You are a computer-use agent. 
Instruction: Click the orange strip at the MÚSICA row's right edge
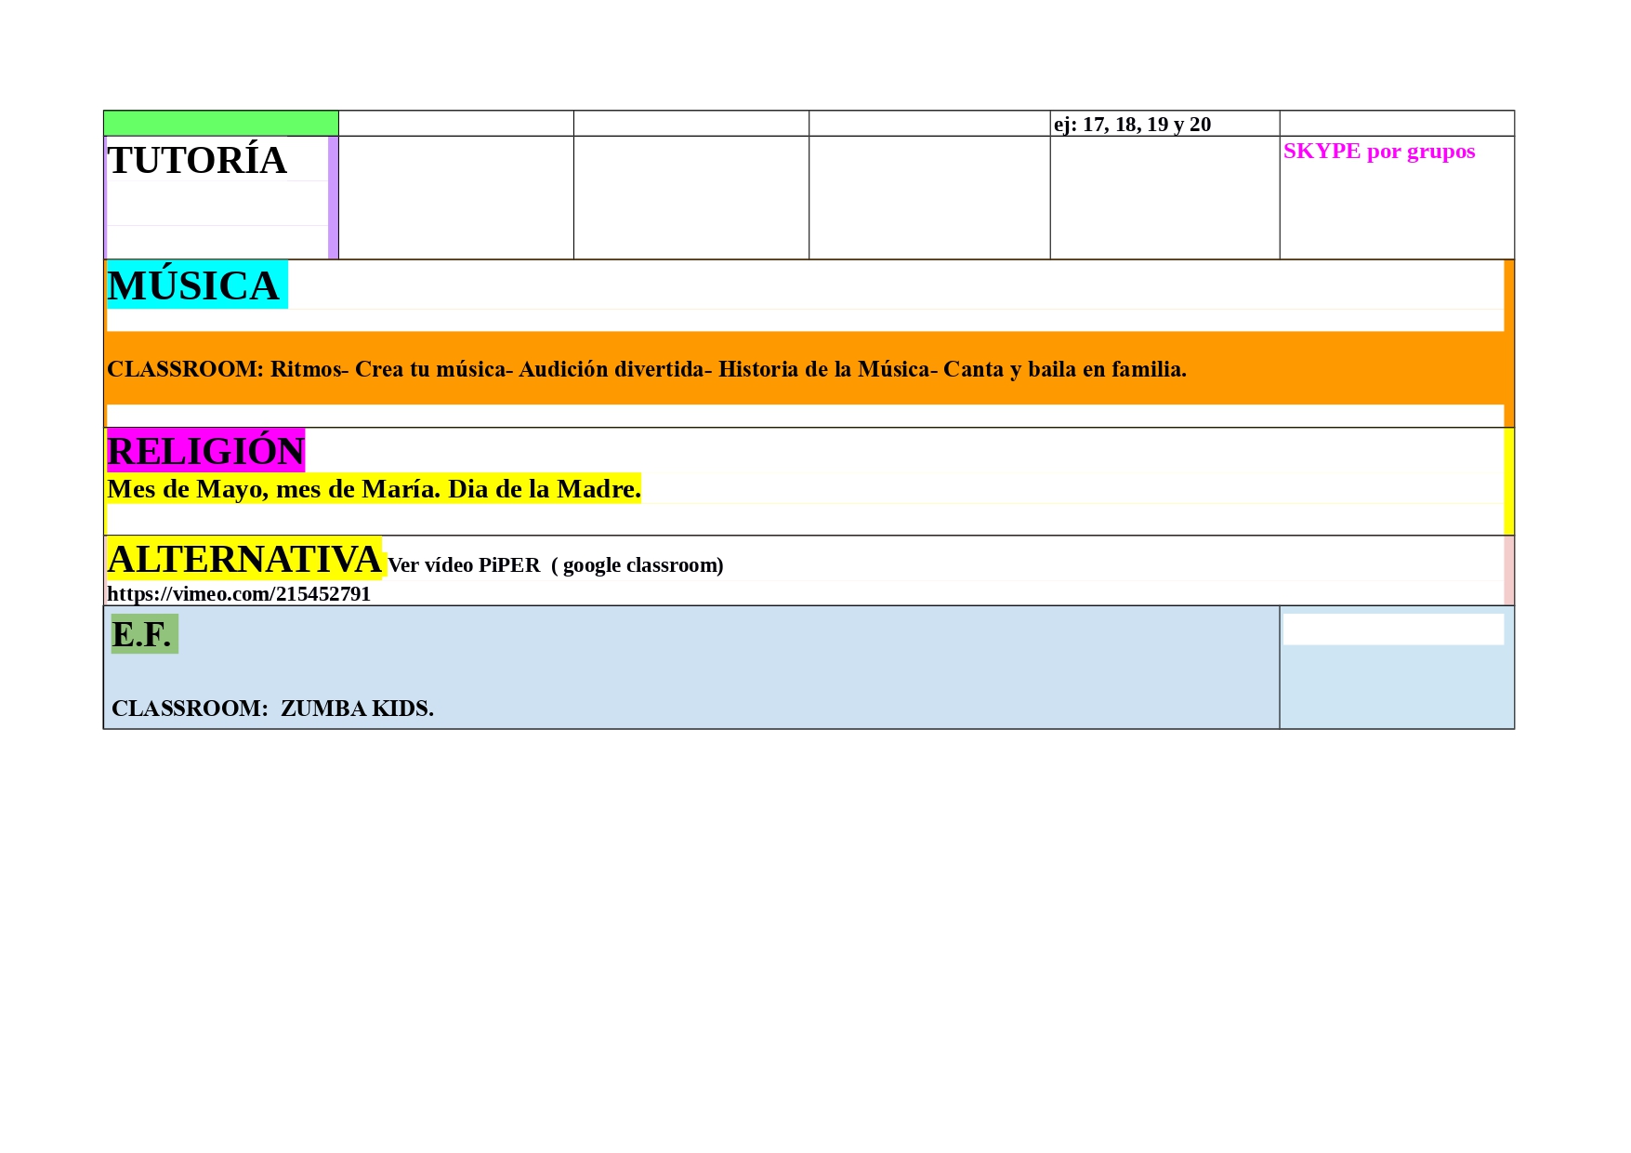(x=1508, y=343)
